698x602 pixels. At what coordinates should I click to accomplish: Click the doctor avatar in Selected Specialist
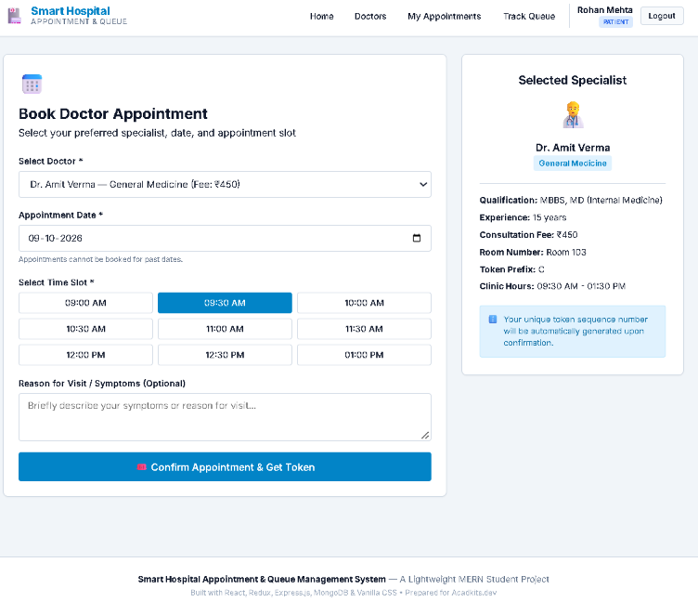point(573,114)
